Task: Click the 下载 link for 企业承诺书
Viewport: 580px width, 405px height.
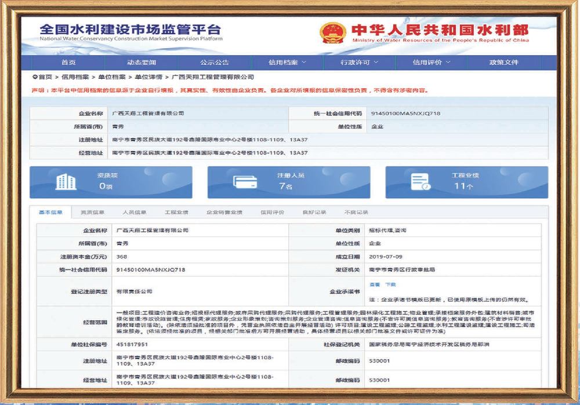Action: (x=390, y=284)
